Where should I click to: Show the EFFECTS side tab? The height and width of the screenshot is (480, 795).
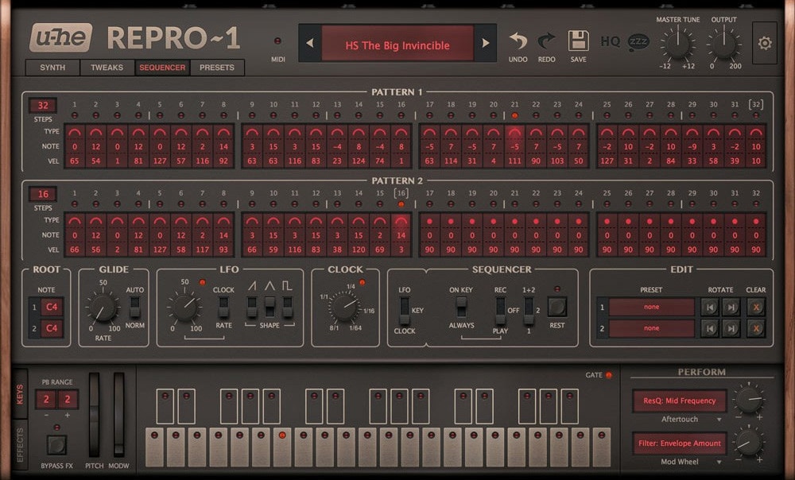[20, 444]
